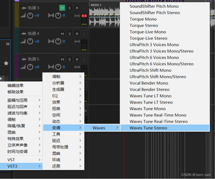The width and height of the screenshot is (215, 179).
Task: Open the 生成器 category in VST3 menu
Action: 63,89
